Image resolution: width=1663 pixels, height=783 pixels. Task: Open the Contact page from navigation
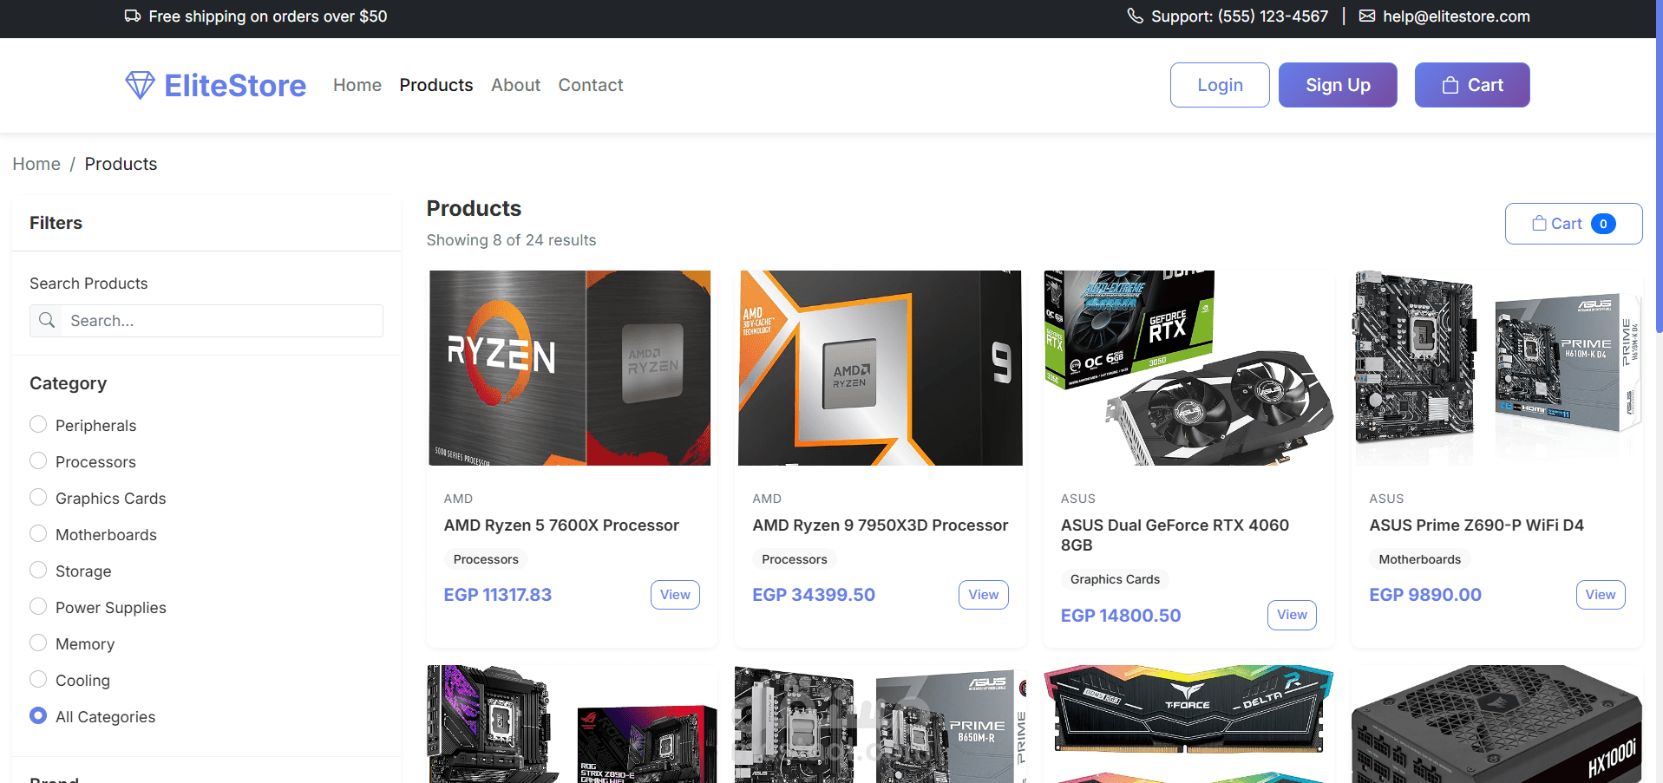[x=591, y=85]
